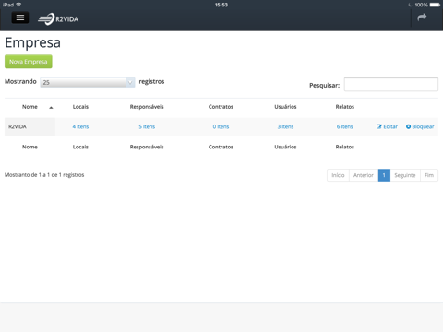Image resolution: width=443 pixels, height=332 pixels.
Task: Go to Seguinte page
Action: point(405,175)
